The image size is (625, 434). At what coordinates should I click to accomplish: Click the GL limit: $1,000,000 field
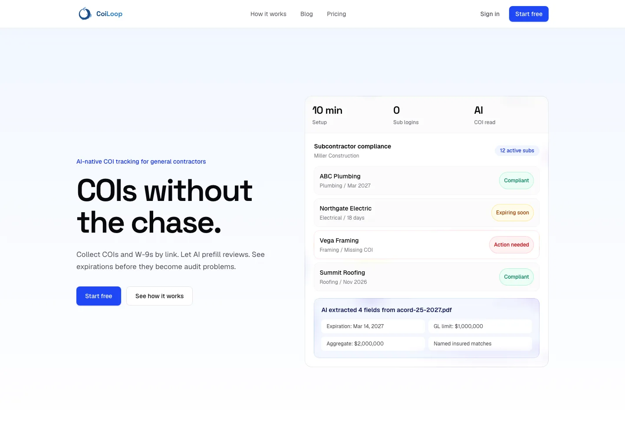click(480, 326)
